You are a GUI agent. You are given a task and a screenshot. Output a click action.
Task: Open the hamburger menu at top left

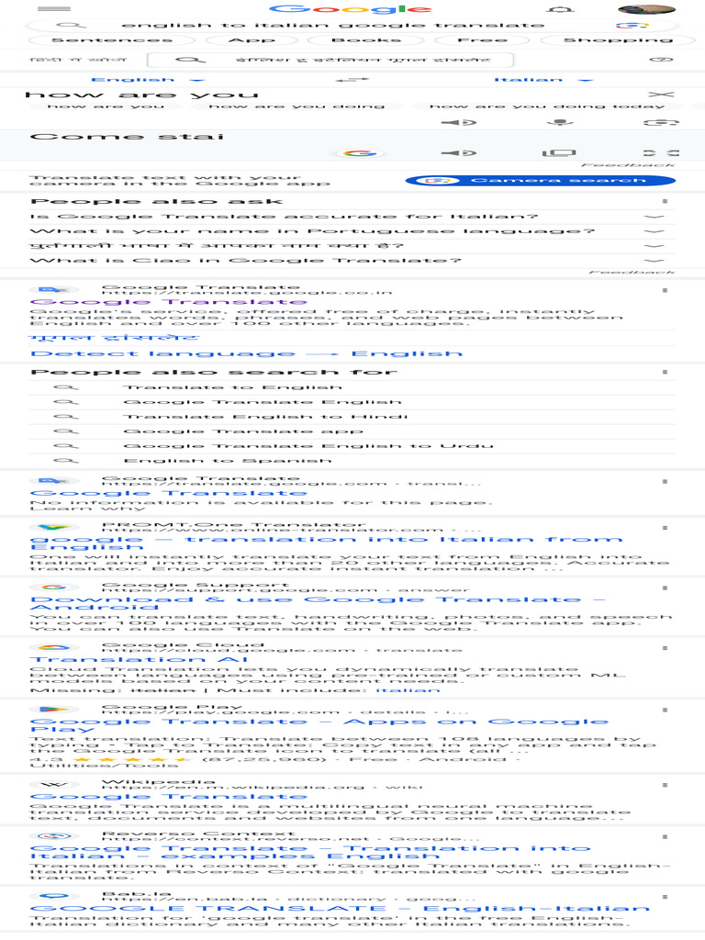pyautogui.click(x=53, y=9)
